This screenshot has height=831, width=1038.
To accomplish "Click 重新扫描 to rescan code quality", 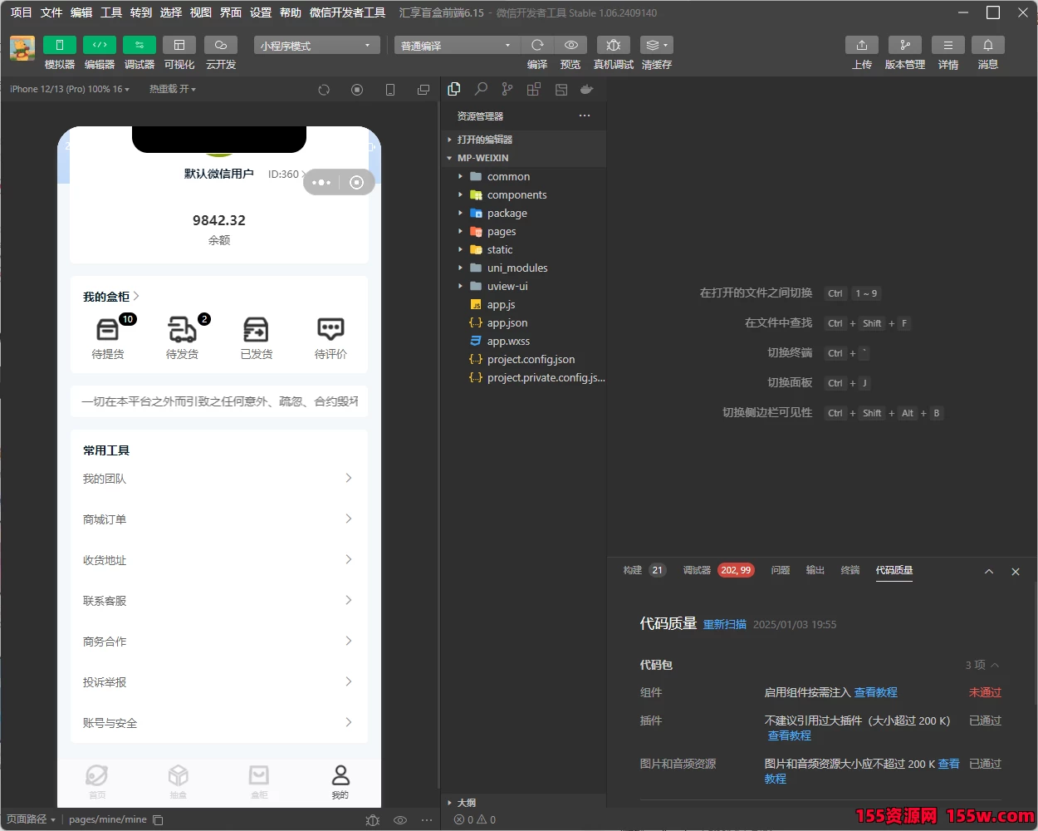I will [724, 623].
